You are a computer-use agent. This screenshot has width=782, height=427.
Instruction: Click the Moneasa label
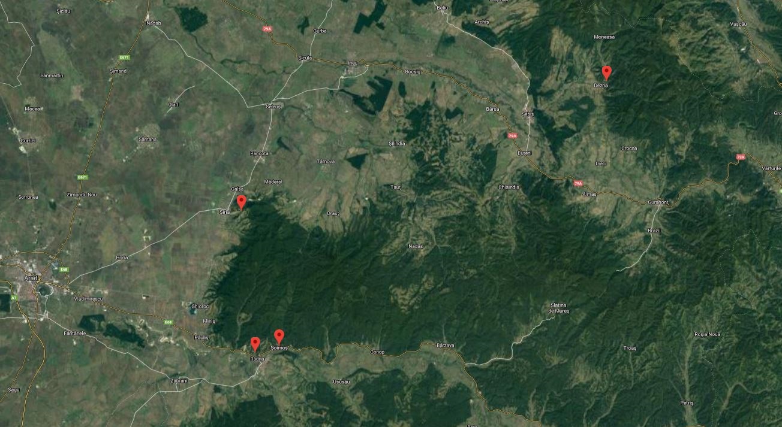[x=604, y=37]
